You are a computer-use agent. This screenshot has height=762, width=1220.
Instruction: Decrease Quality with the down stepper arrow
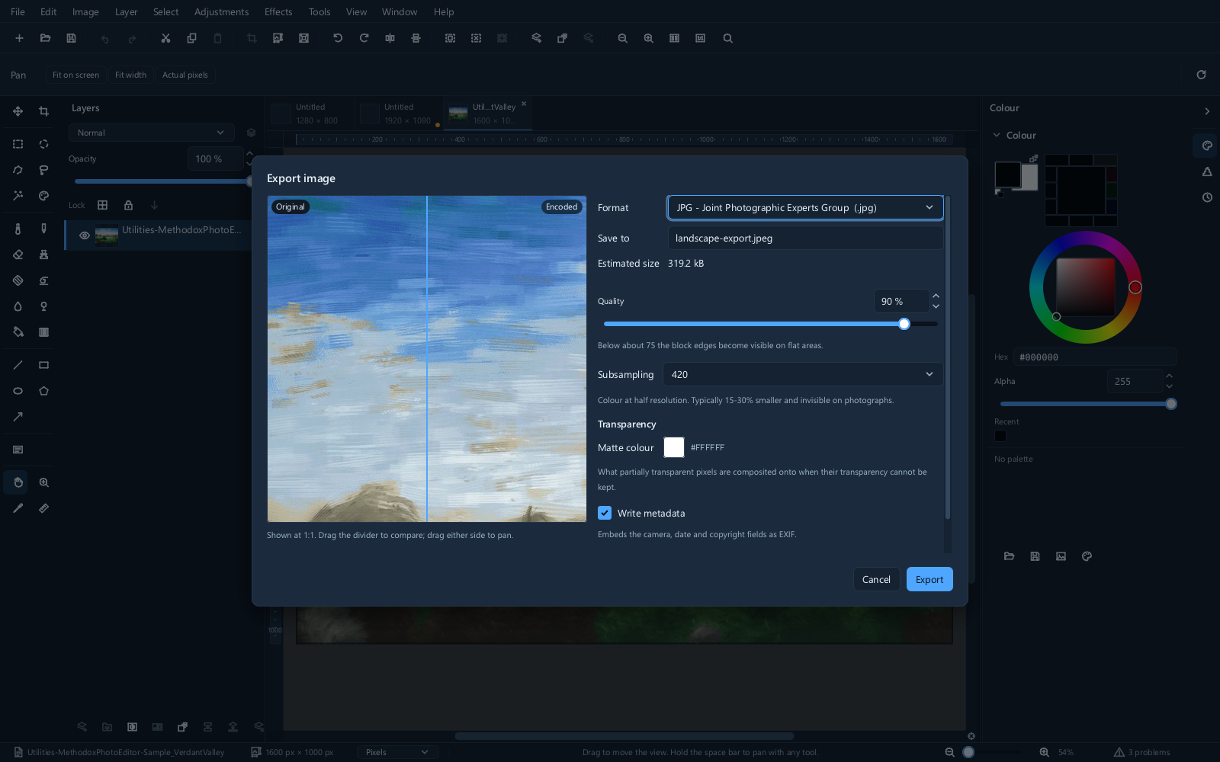pos(936,306)
